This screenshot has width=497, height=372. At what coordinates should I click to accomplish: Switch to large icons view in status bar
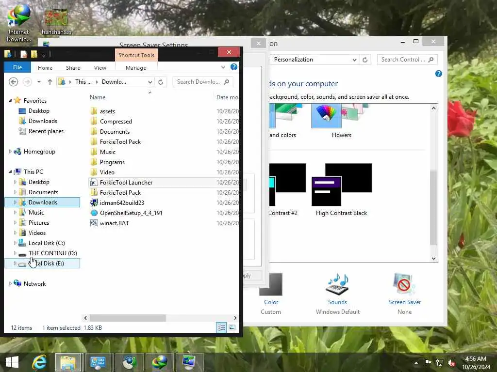(232, 328)
